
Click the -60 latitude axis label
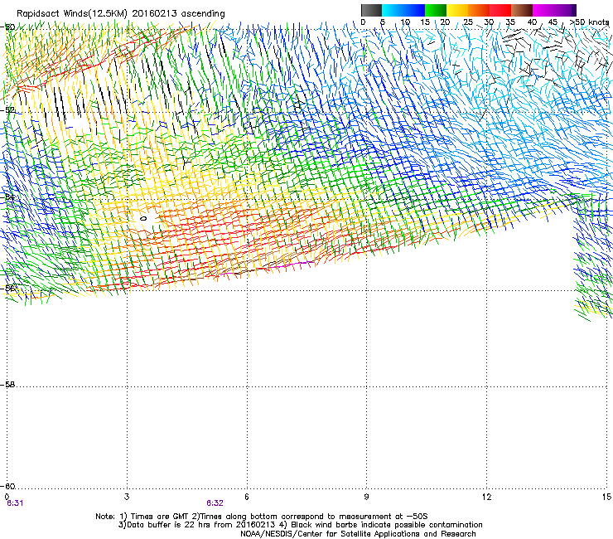pyautogui.click(x=8, y=486)
